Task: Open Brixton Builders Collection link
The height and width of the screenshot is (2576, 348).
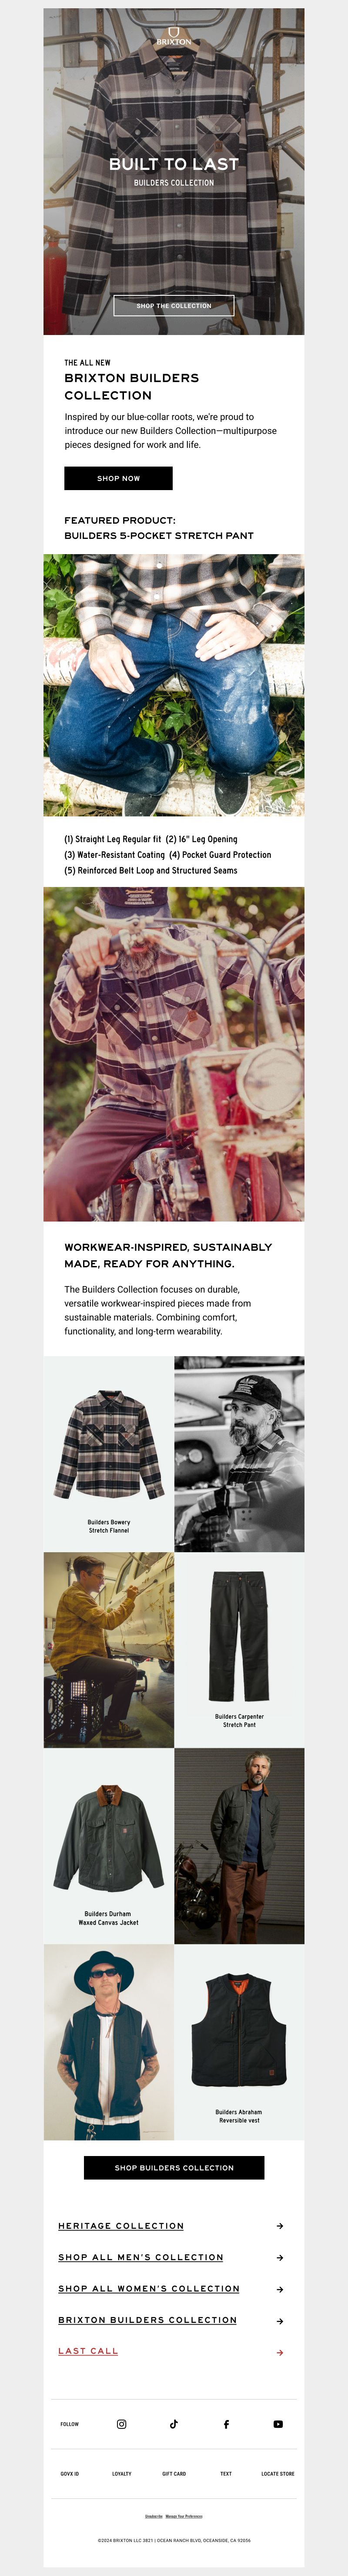Action: point(147,2320)
